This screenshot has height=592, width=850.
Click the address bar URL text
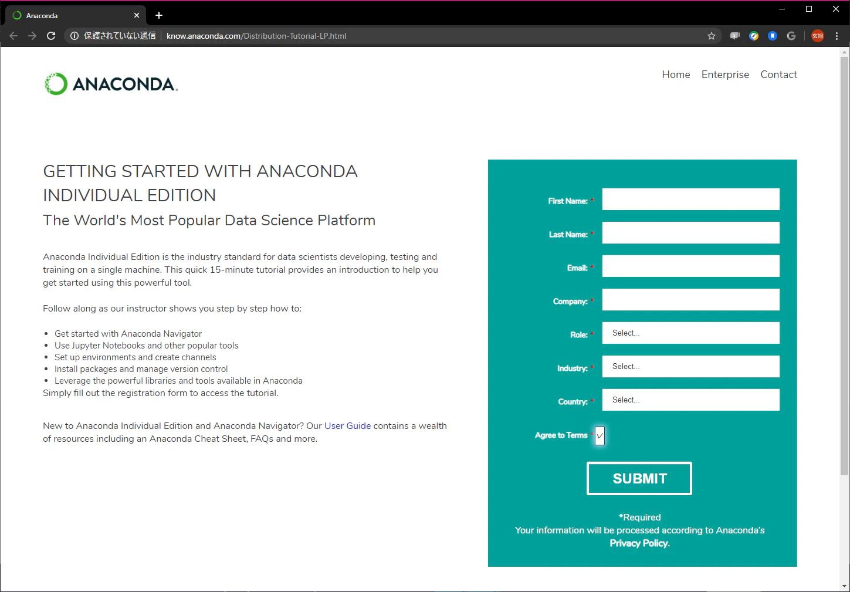tap(256, 36)
